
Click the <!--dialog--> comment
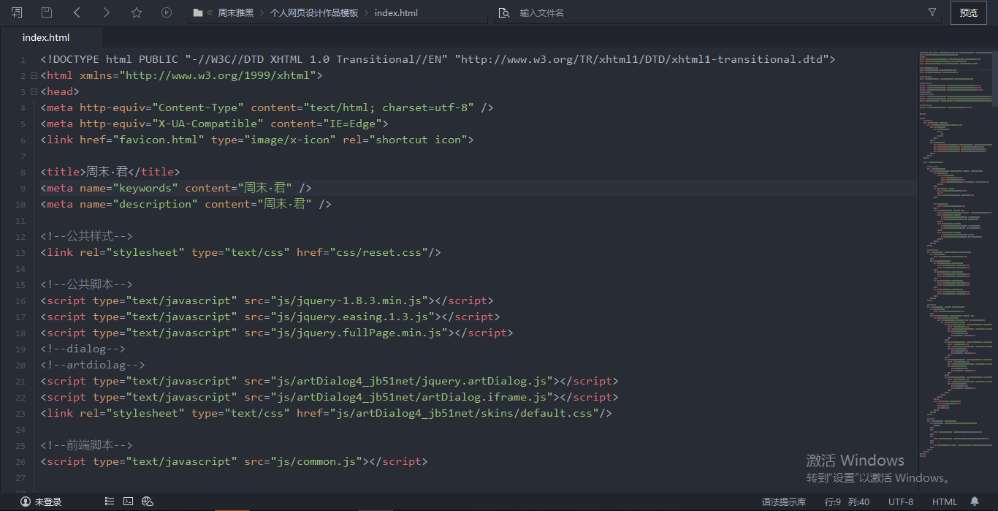click(x=83, y=349)
